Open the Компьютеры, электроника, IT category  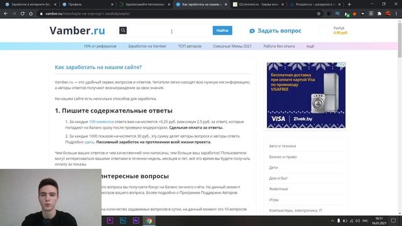(295, 210)
